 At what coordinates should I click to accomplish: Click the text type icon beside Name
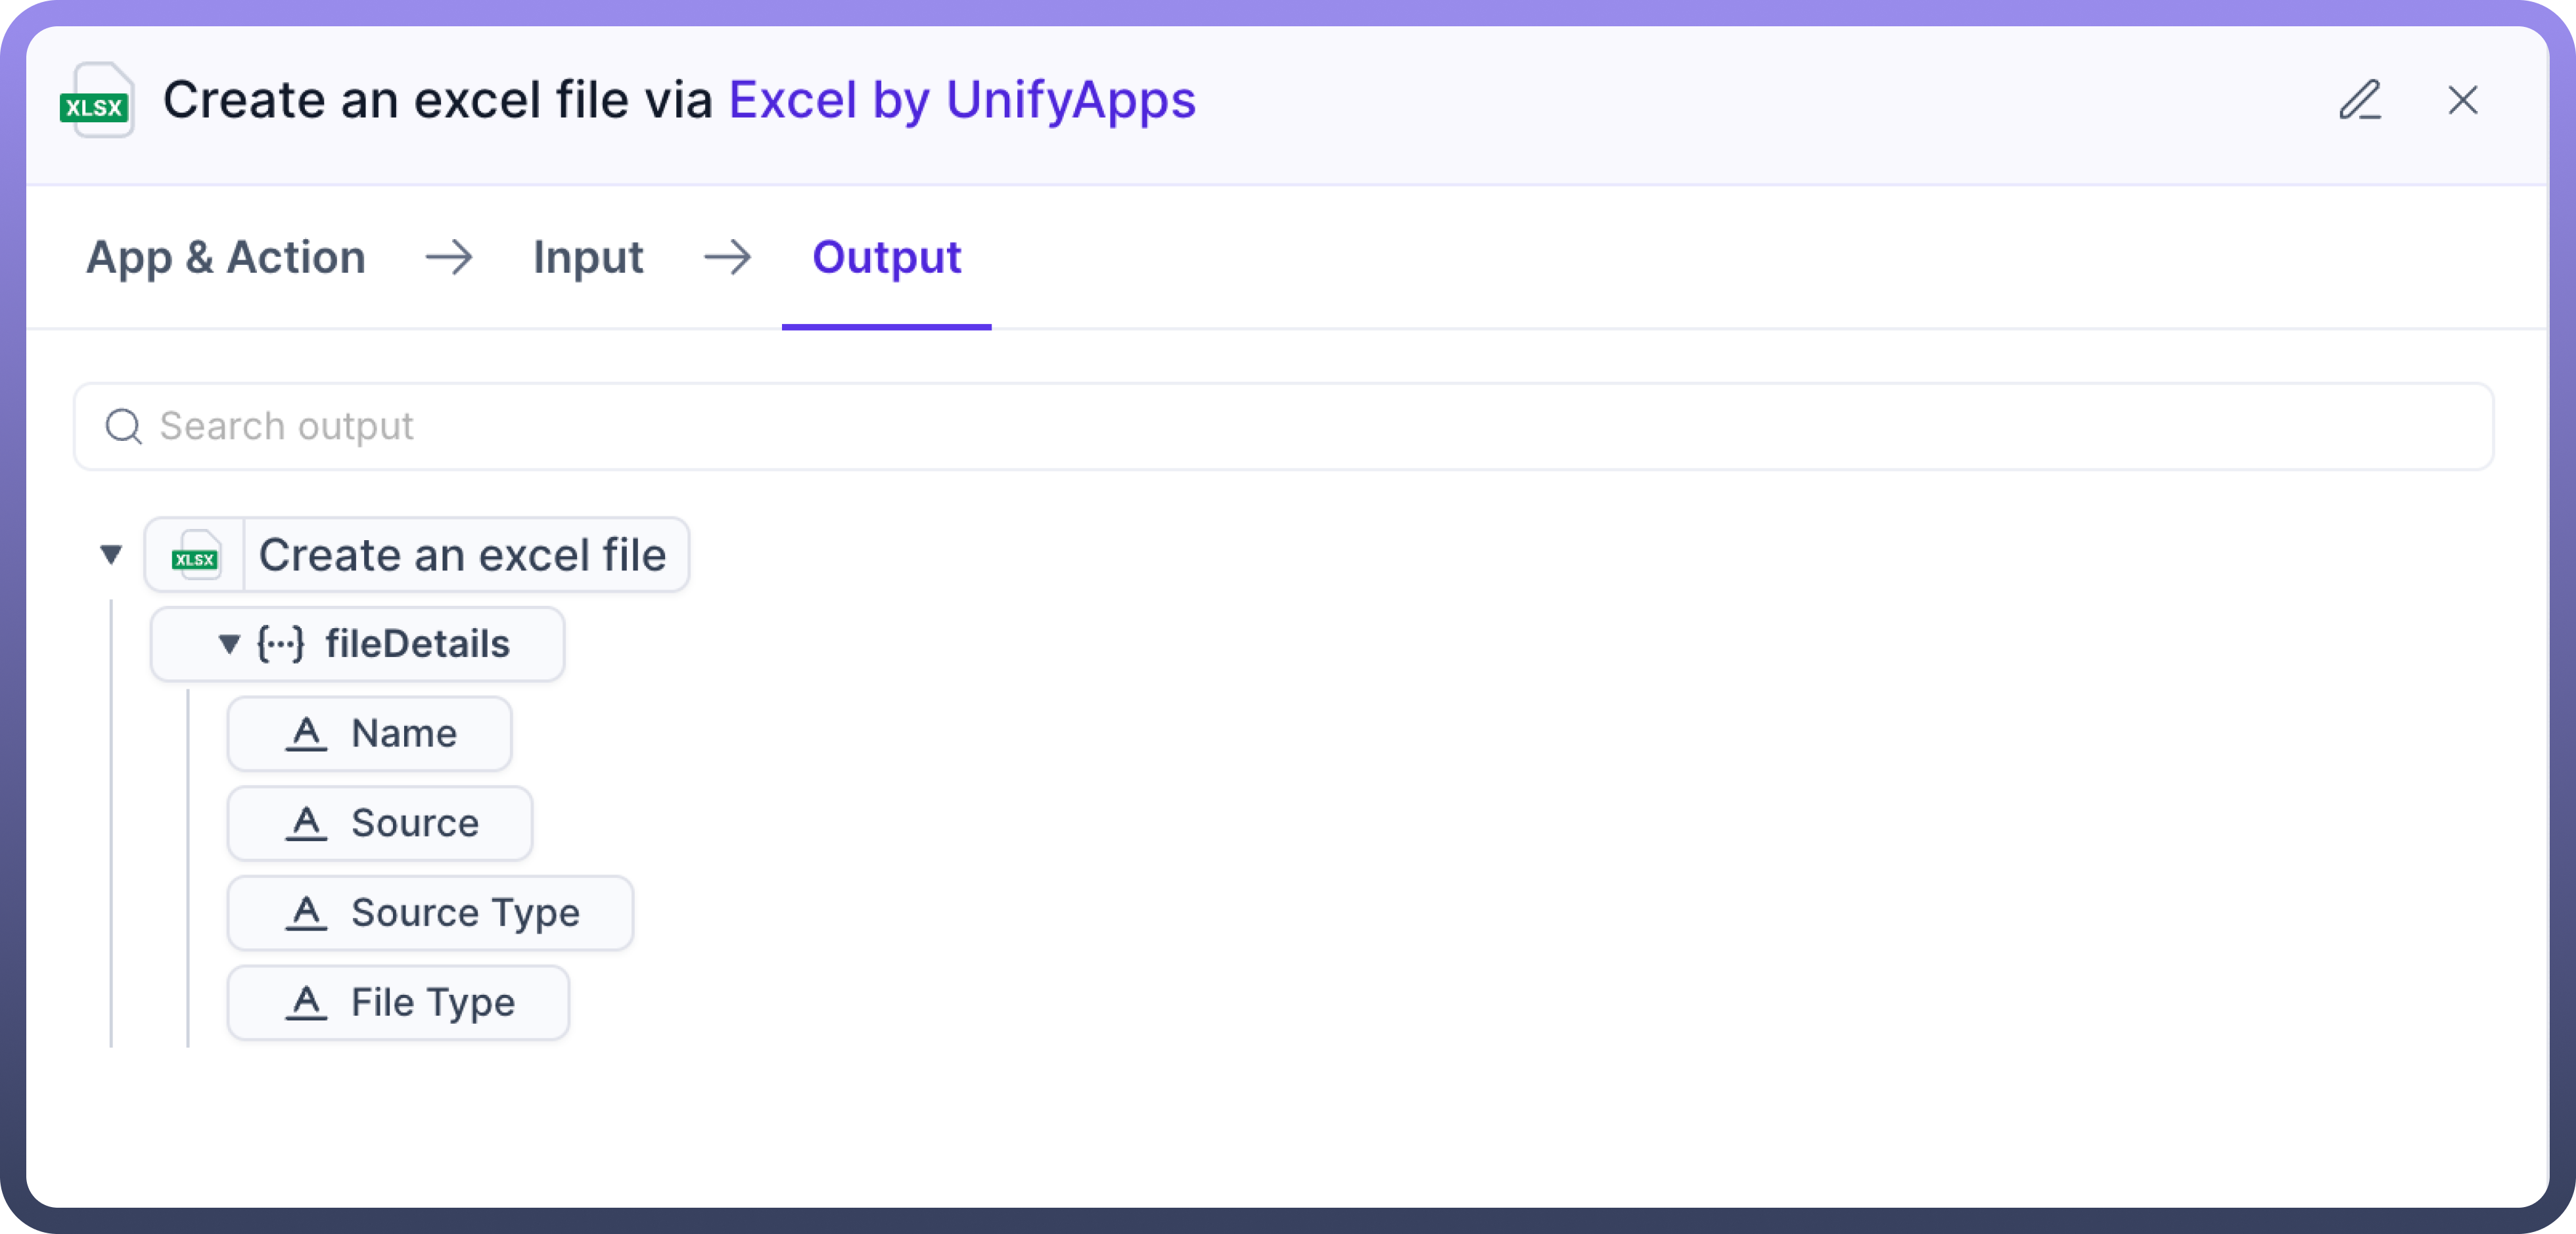(306, 734)
